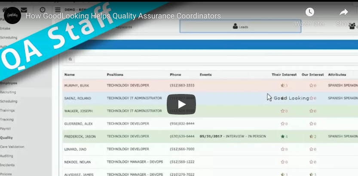Click the search magnifier icon

point(70,59)
